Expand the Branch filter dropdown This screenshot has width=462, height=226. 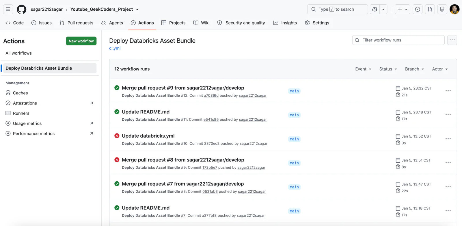click(414, 69)
